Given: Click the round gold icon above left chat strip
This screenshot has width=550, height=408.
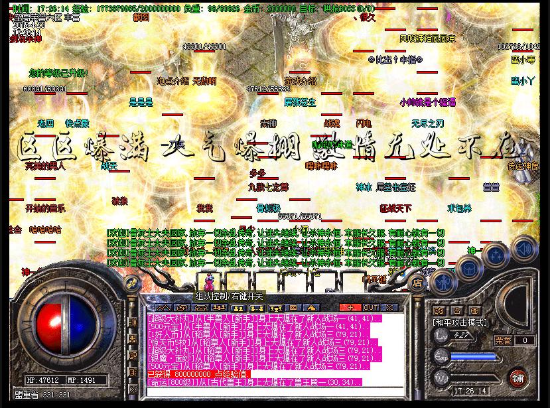Looking at the screenshot, I should [132, 283].
